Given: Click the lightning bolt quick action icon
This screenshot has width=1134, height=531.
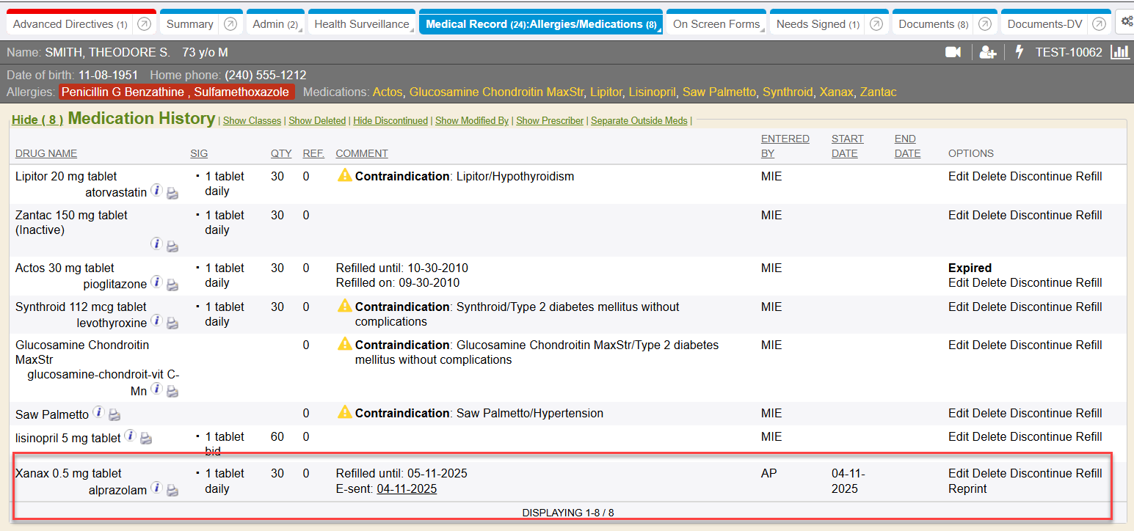Looking at the screenshot, I should [x=1019, y=52].
